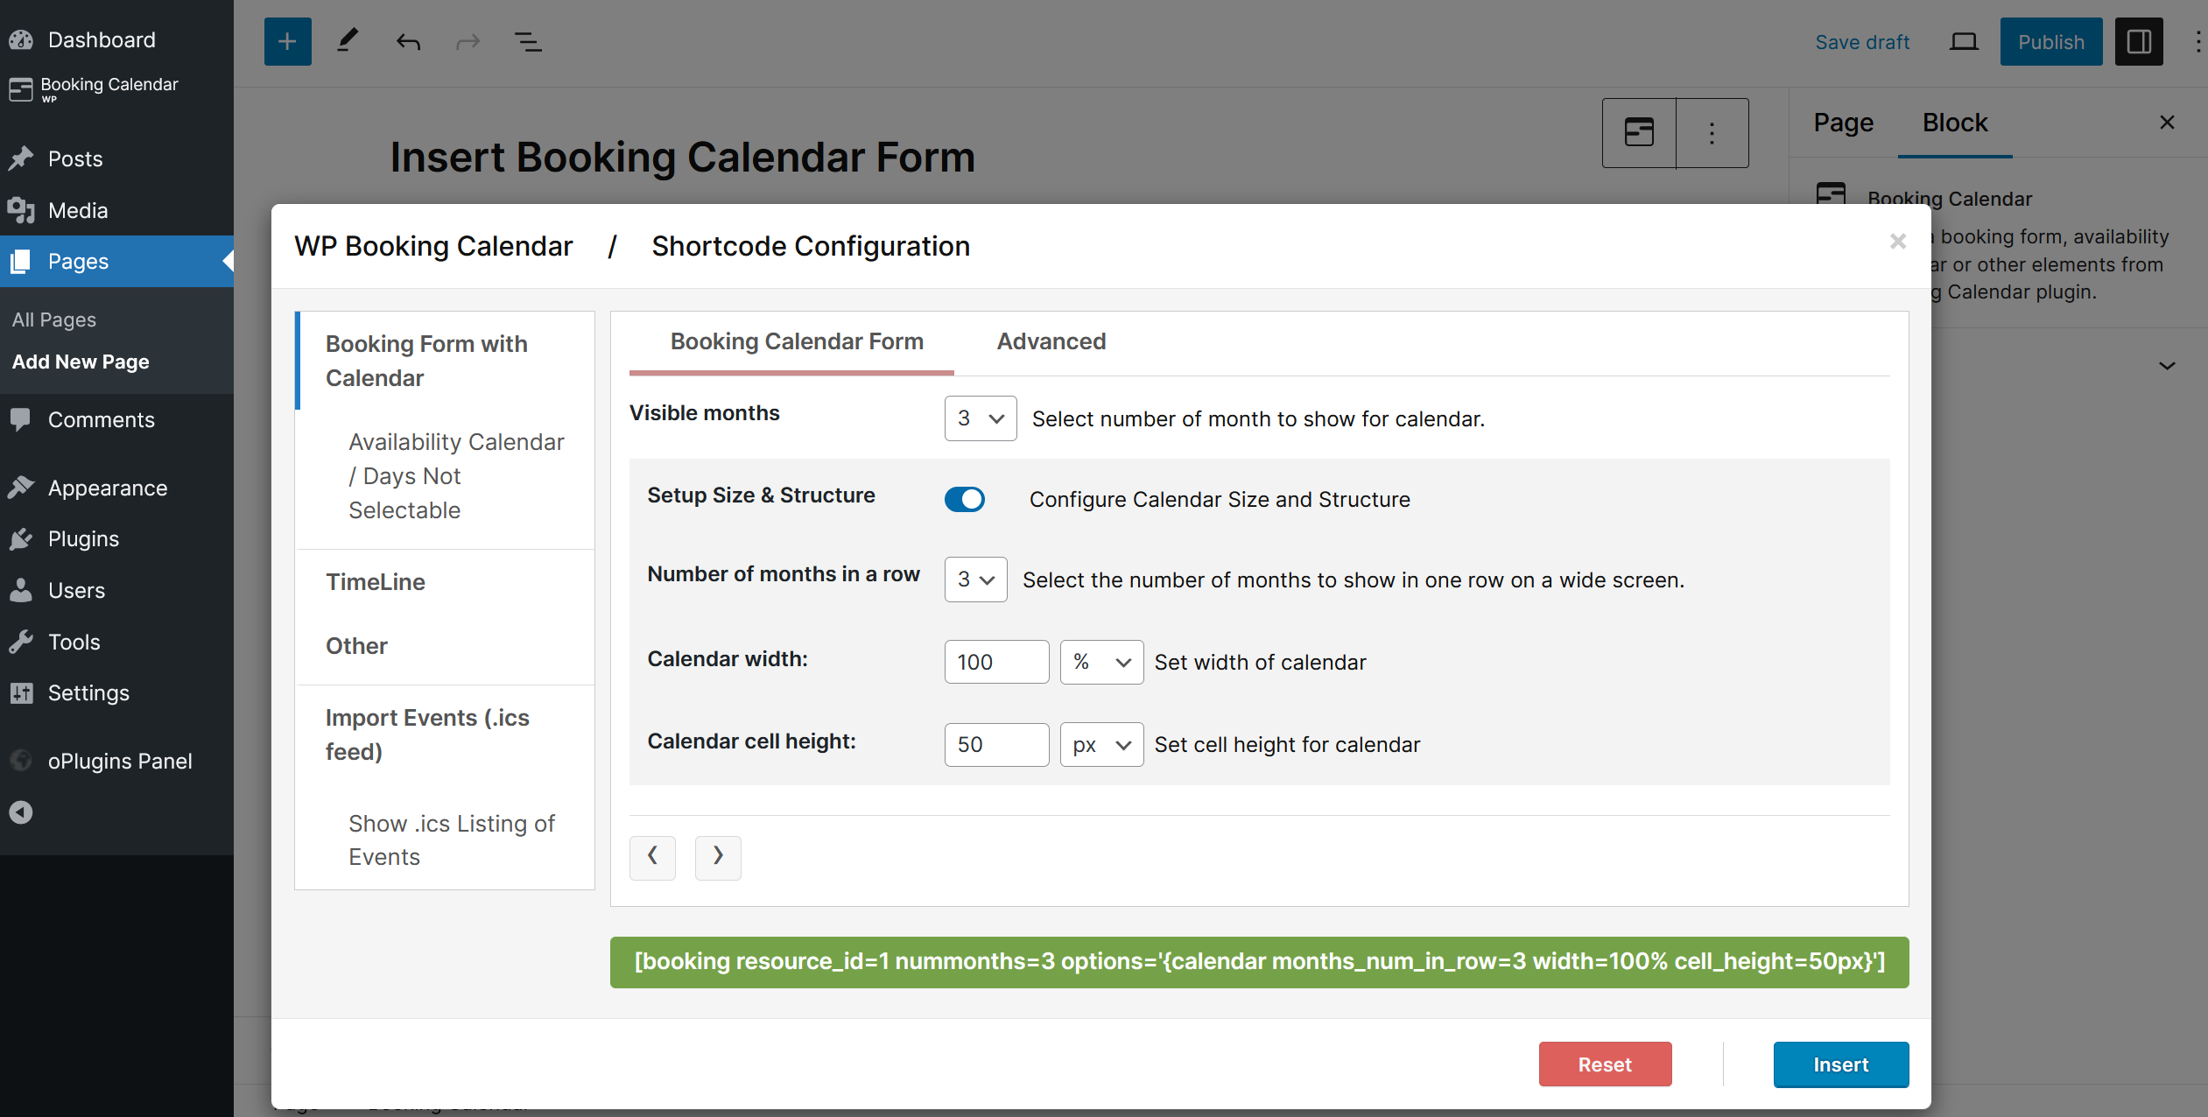Open the block options vertical dots
The height and width of the screenshot is (1117, 2208).
(x=1712, y=132)
